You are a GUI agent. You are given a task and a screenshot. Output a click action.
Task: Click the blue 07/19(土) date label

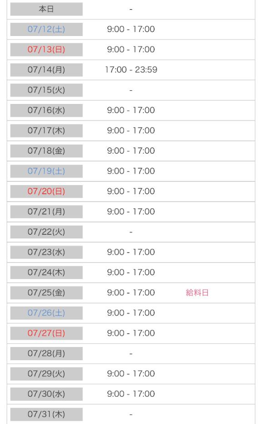coord(46,171)
